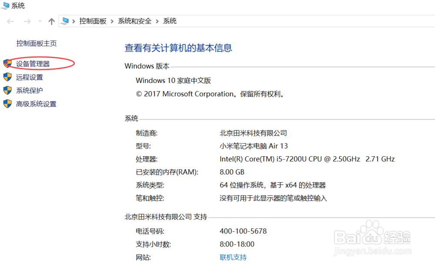Screen dimensions: 435x266
Task: Click the computer icon in address bar
Action: (x=65, y=21)
